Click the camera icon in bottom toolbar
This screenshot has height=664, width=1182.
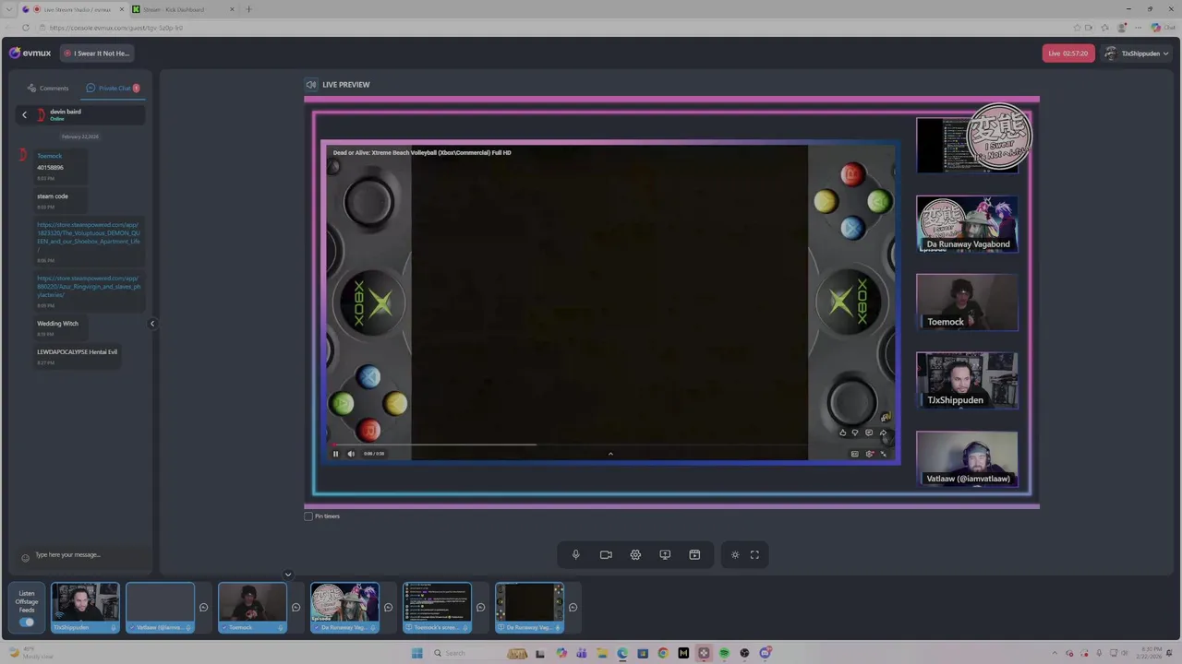(606, 554)
